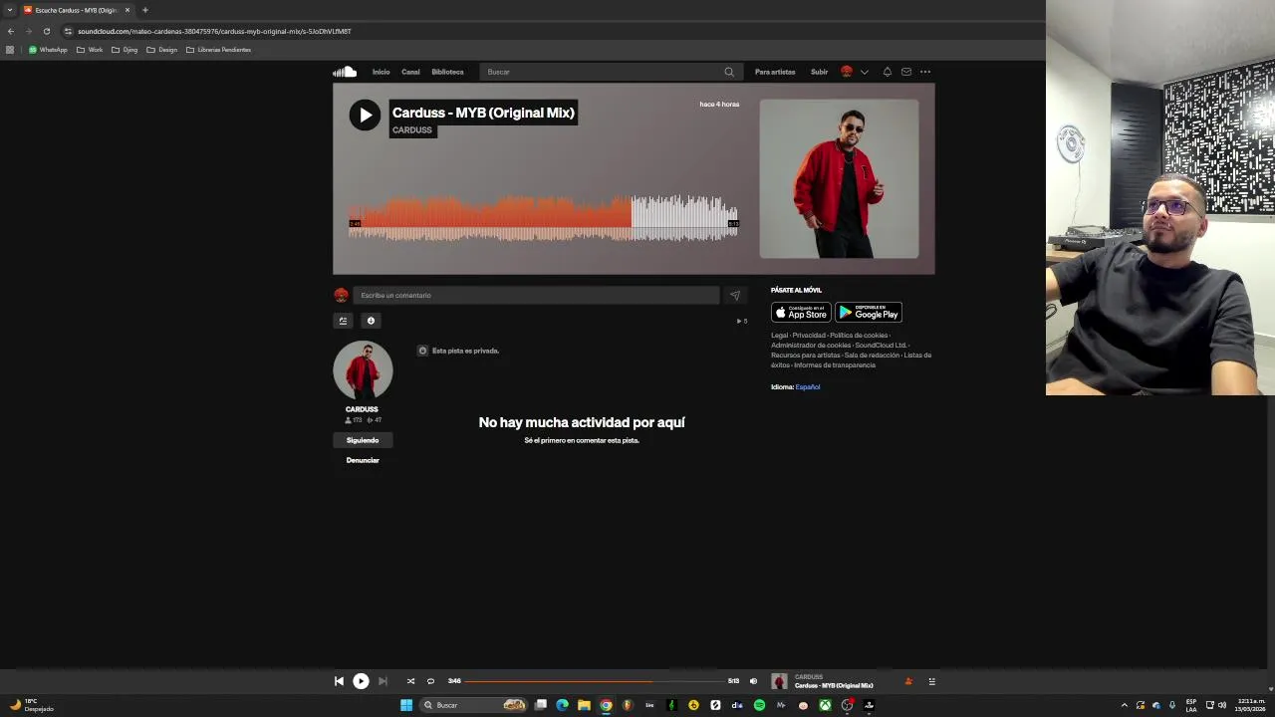Click the search magnifier icon in SoundCloud header

coord(729,72)
